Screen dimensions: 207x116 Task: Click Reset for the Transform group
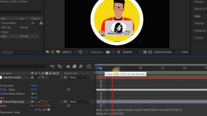pyautogui.click(x=34, y=97)
